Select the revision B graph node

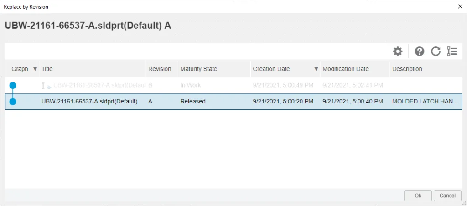pos(13,85)
